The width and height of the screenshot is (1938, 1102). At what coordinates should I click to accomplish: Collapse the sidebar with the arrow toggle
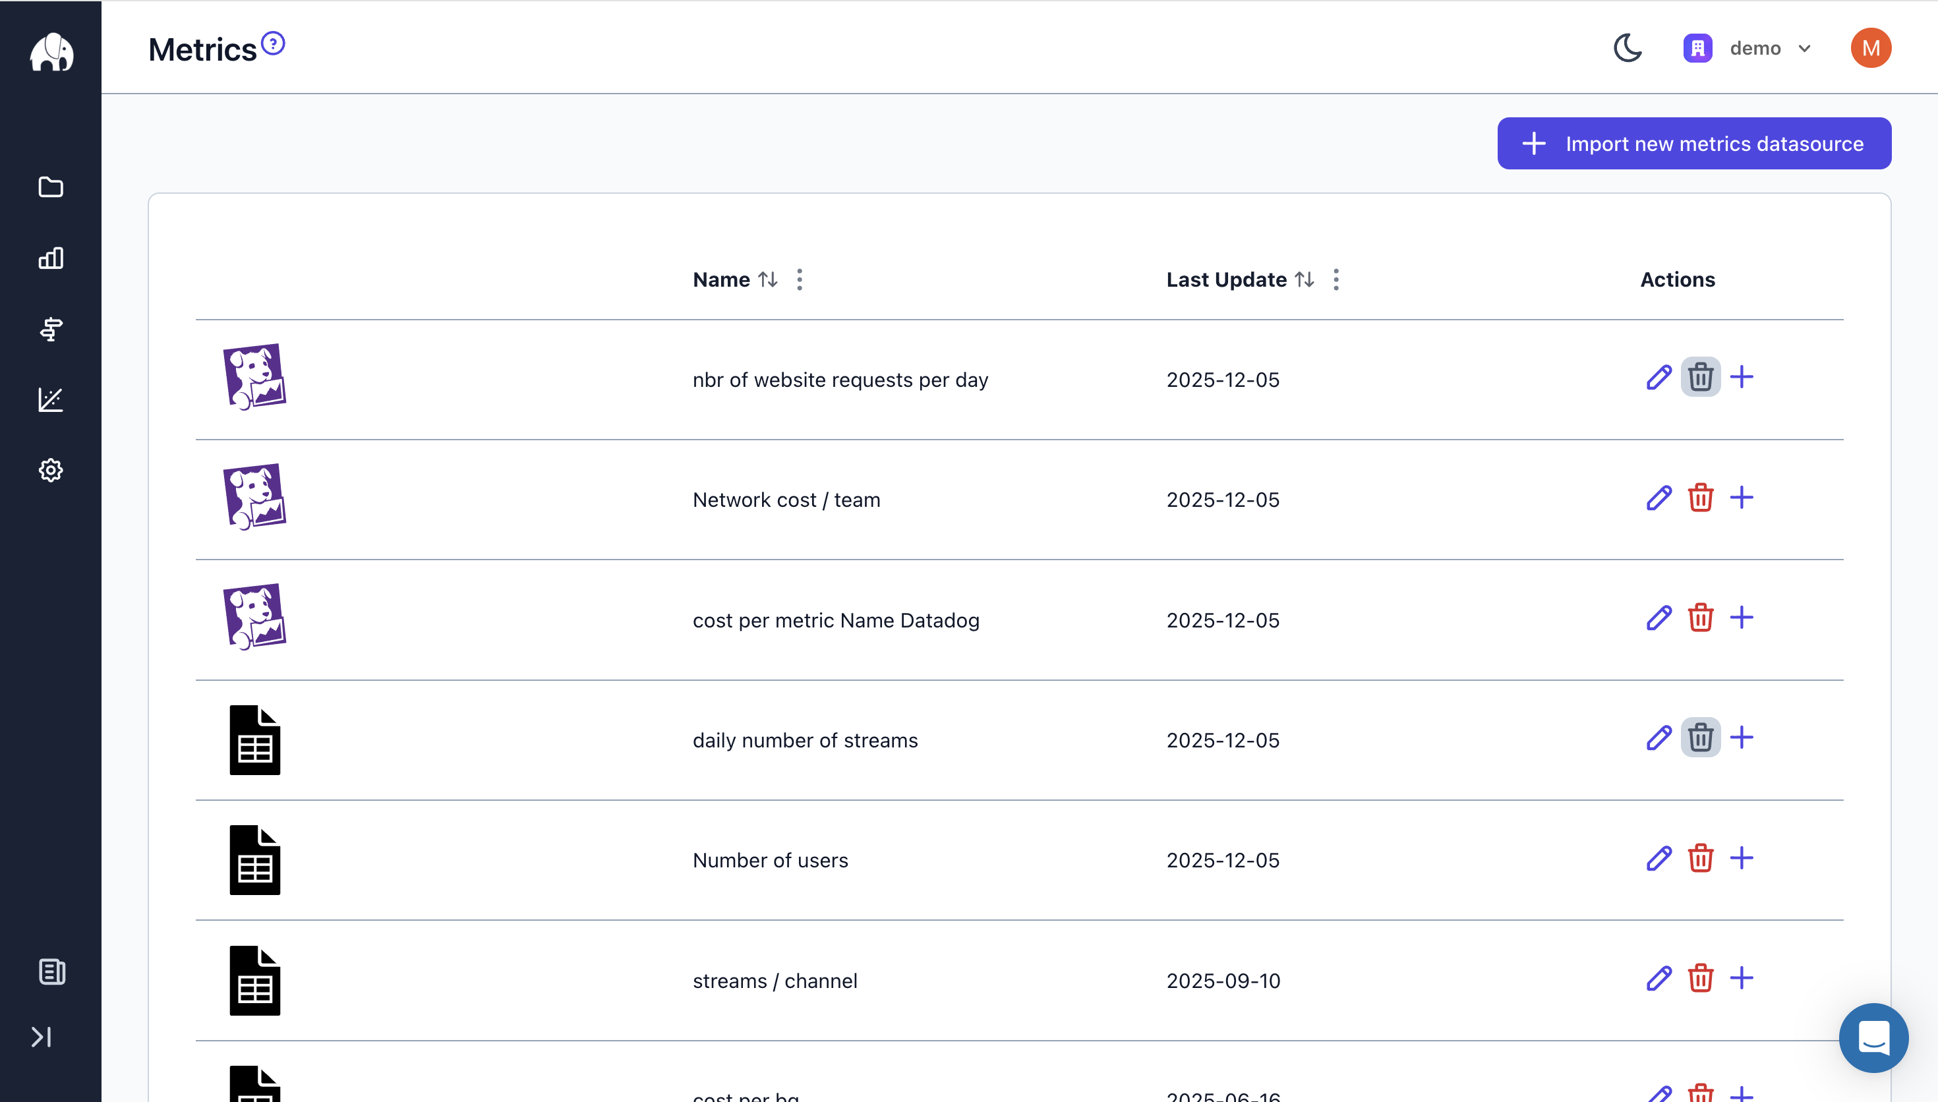[x=42, y=1037]
